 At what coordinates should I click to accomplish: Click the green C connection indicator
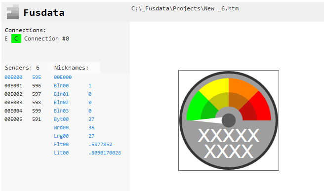click(16, 38)
